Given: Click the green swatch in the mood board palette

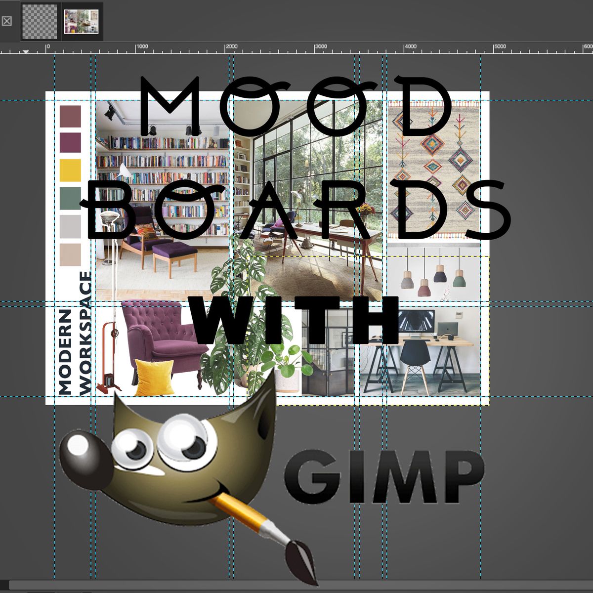Looking at the screenshot, I should point(70,198).
